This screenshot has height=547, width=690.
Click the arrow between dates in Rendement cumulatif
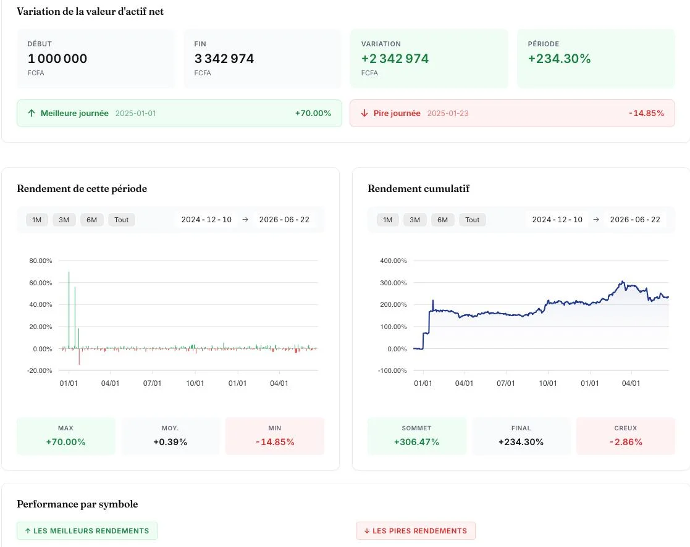click(x=596, y=219)
